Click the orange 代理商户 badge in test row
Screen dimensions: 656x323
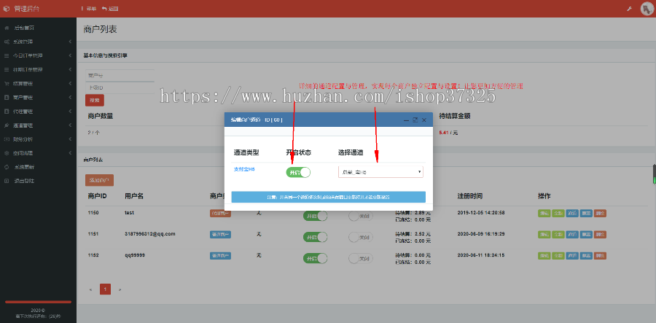[220, 213]
